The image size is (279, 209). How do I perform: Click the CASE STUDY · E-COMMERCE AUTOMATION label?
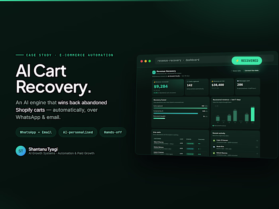[70, 55]
